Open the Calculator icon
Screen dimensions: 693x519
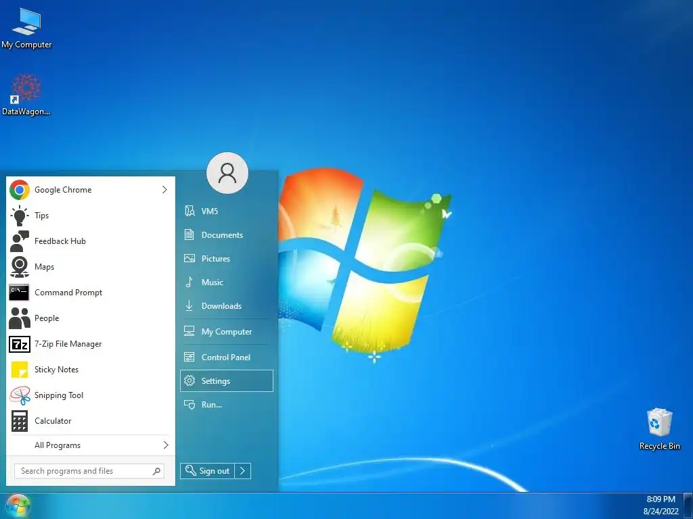(20, 421)
